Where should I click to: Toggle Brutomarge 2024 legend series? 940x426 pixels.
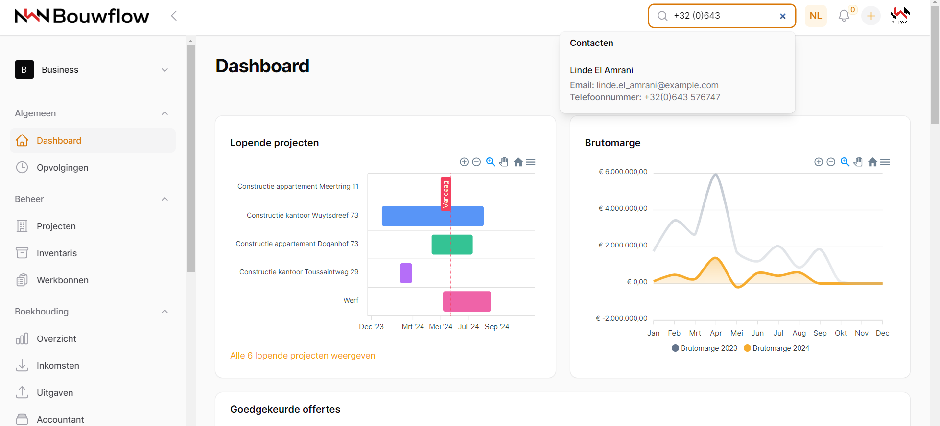tap(776, 348)
